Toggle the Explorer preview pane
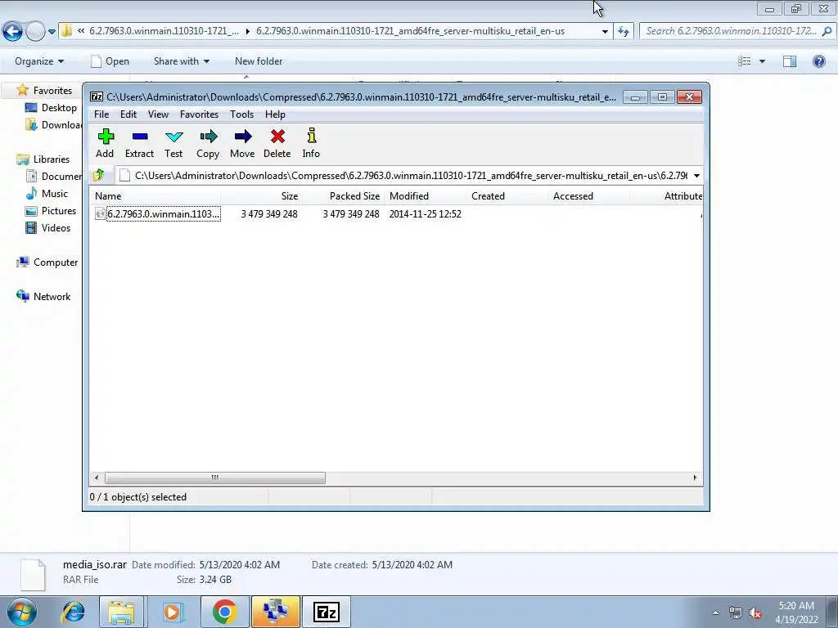Screen dimensions: 838x628 [790, 61]
